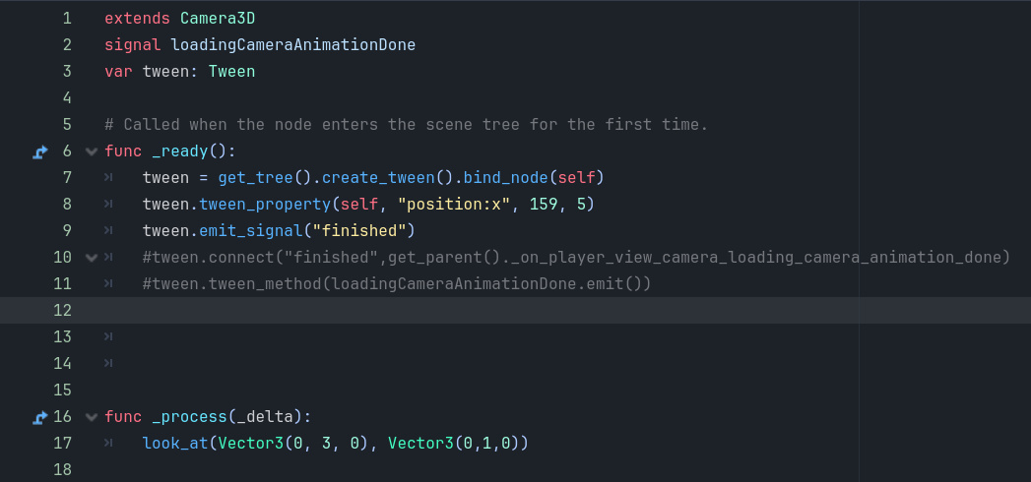Click the override arrow icon beside _process
This screenshot has width=1031, height=482.
point(40,417)
